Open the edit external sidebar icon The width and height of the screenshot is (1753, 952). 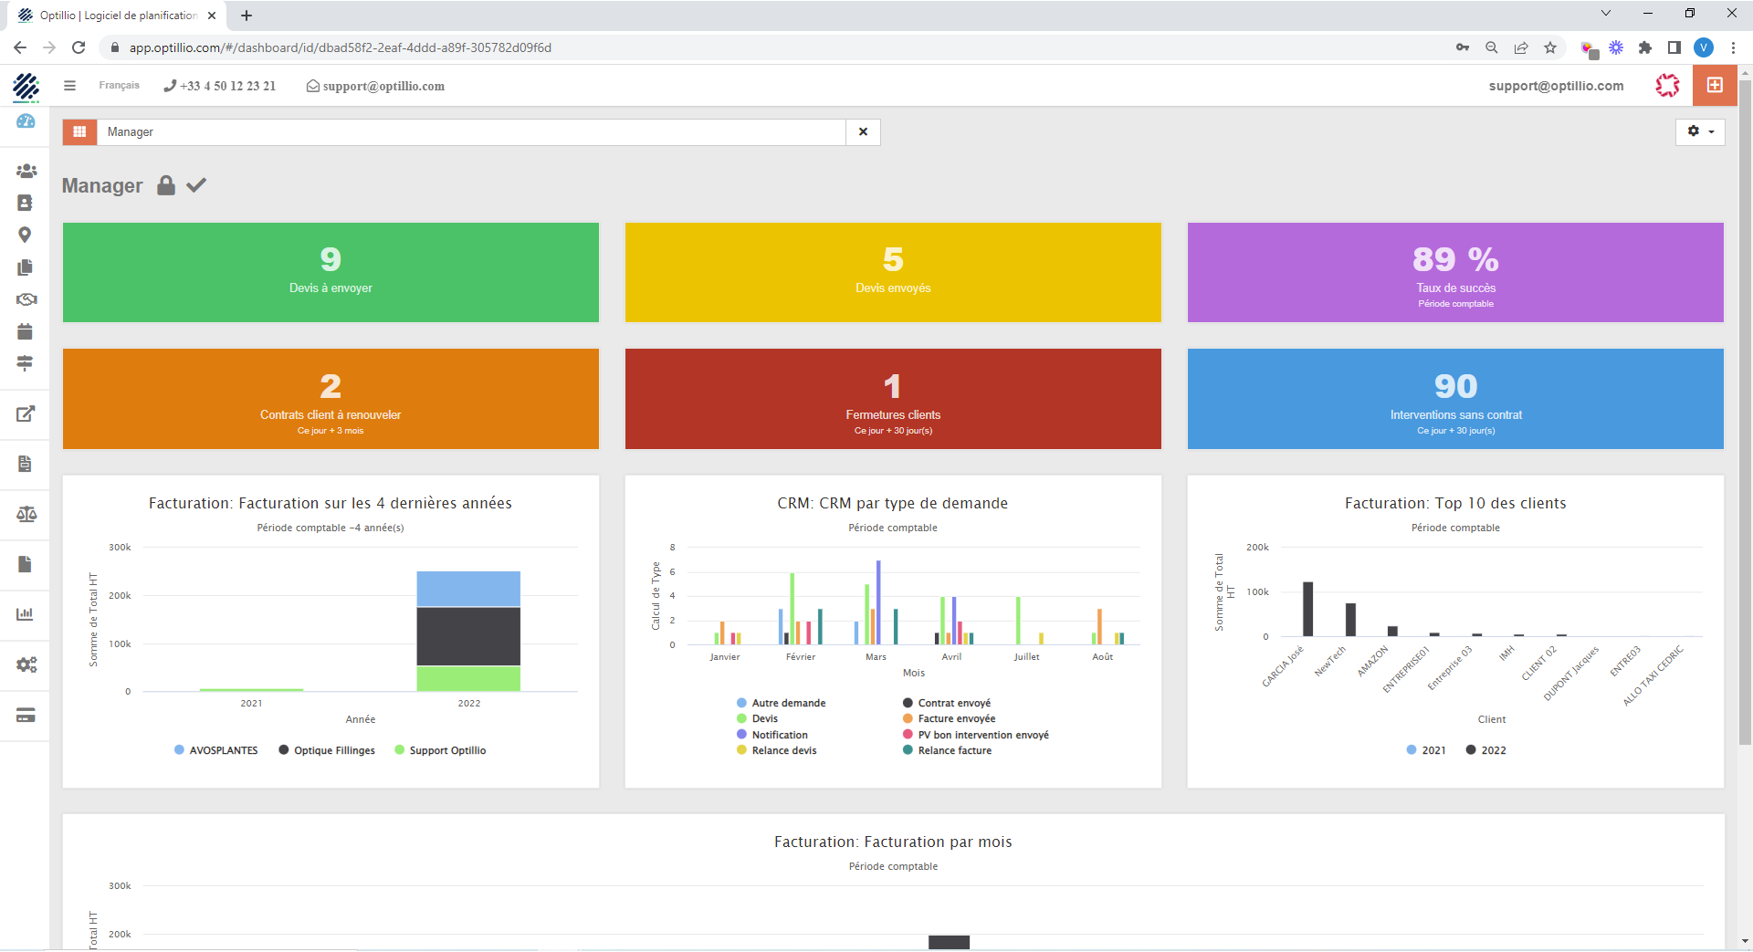[26, 413]
